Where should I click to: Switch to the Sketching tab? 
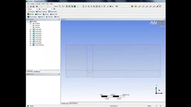30,71
